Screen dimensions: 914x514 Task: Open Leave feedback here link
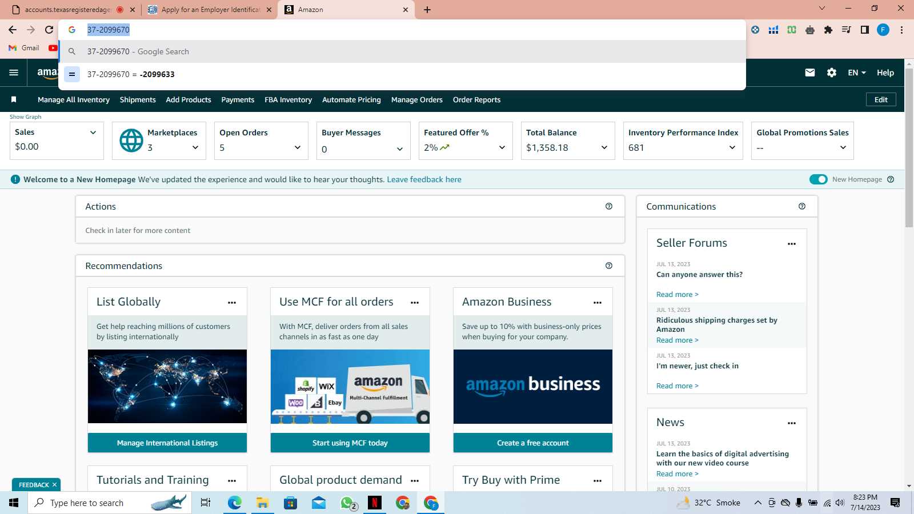click(x=424, y=179)
